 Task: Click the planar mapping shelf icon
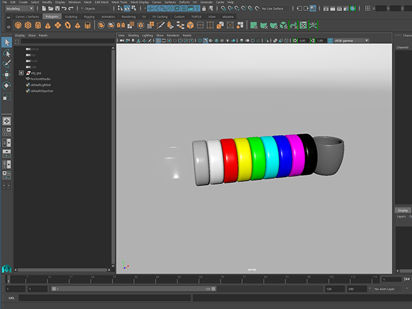[x=254, y=25]
